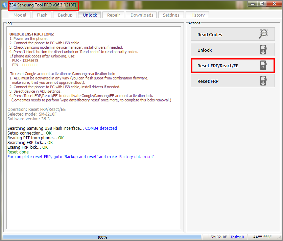The image size is (283, 241).
Task: Click 'For complete reset FRP' log message
Action: 81,156
